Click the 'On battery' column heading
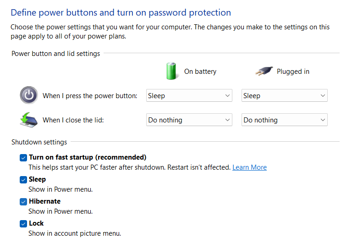The width and height of the screenshot is (341, 249). (200, 72)
